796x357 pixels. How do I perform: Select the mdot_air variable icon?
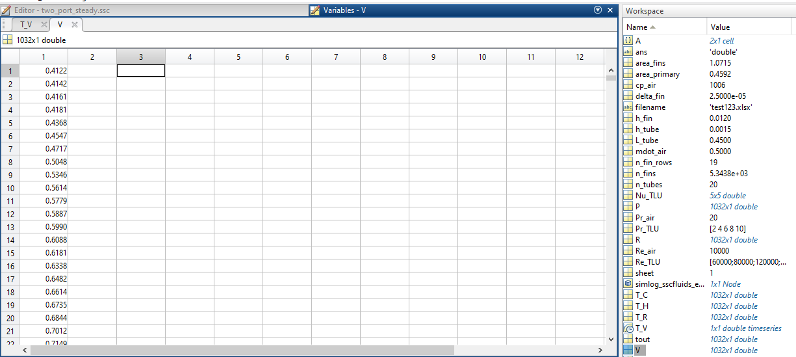tap(628, 151)
